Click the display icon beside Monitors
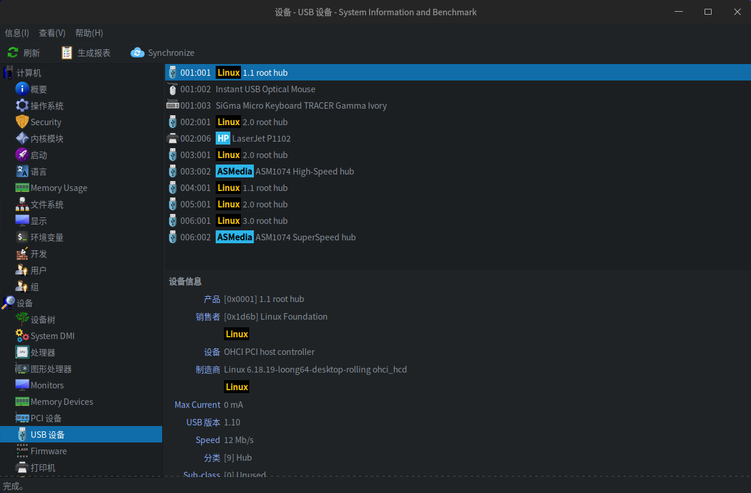 [x=22, y=385]
